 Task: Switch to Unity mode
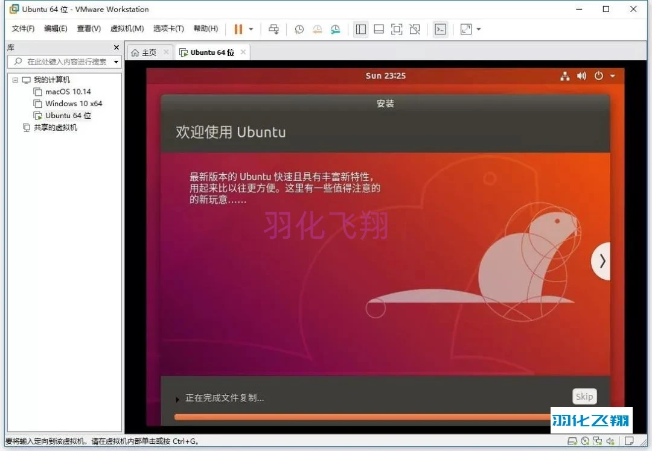[415, 29]
